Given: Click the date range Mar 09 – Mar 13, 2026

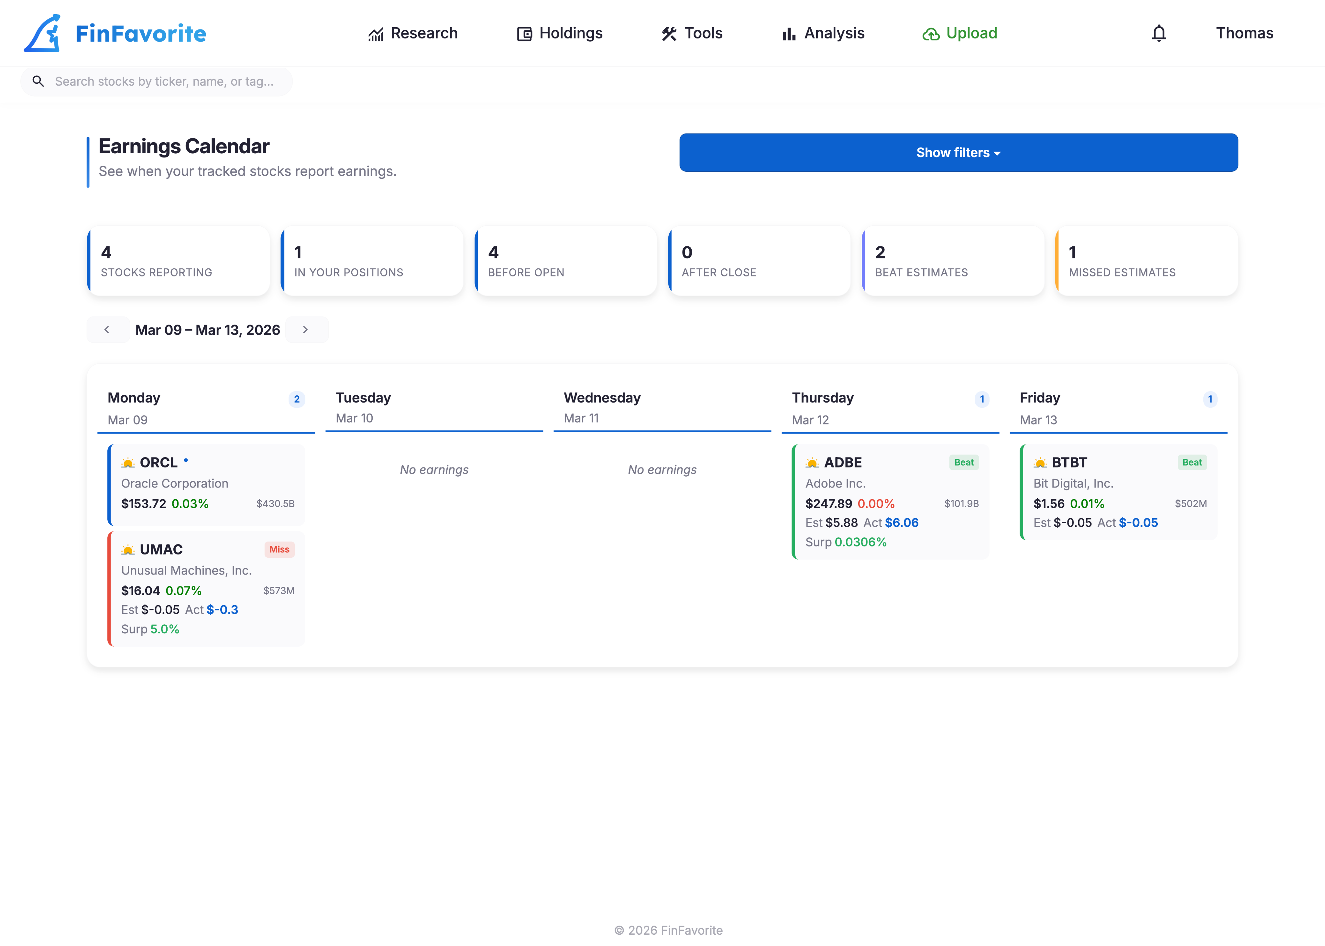Looking at the screenshot, I should click(207, 330).
